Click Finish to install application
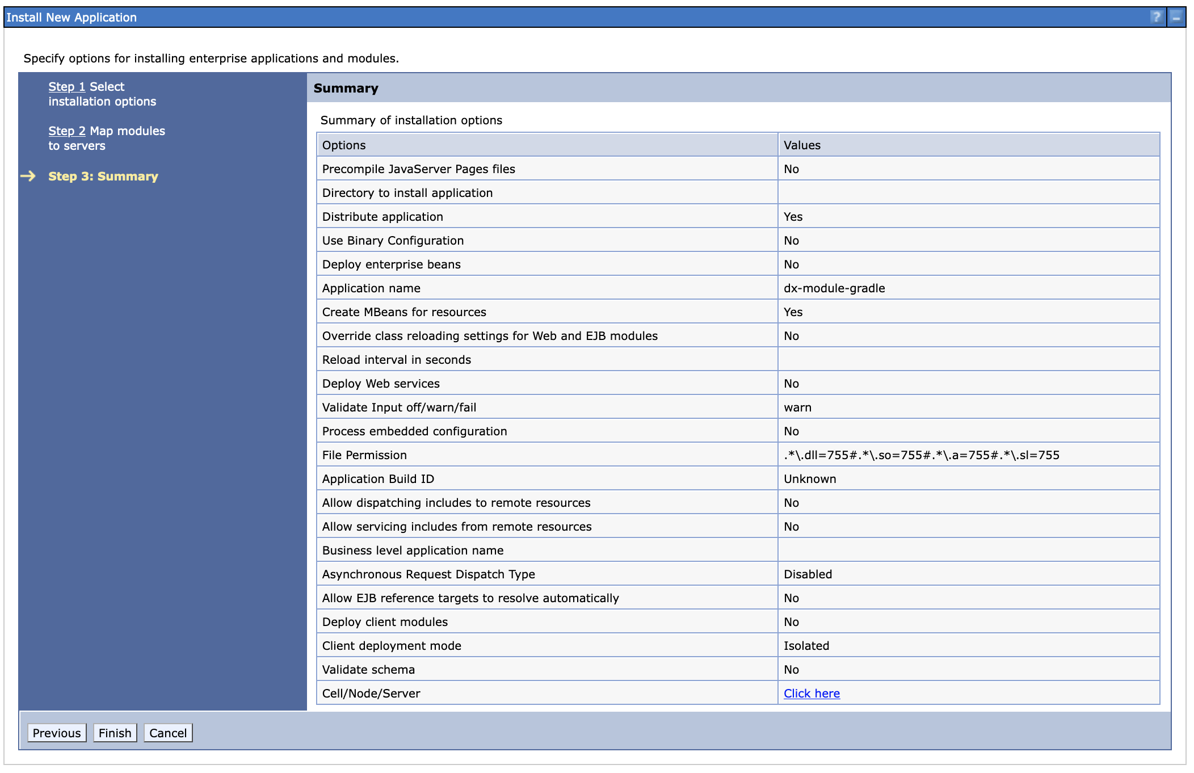Screen dimensions: 1194x773 point(115,733)
